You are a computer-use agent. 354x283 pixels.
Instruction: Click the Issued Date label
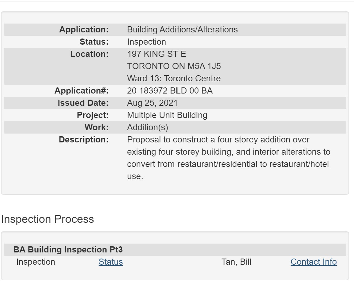[x=83, y=103]
